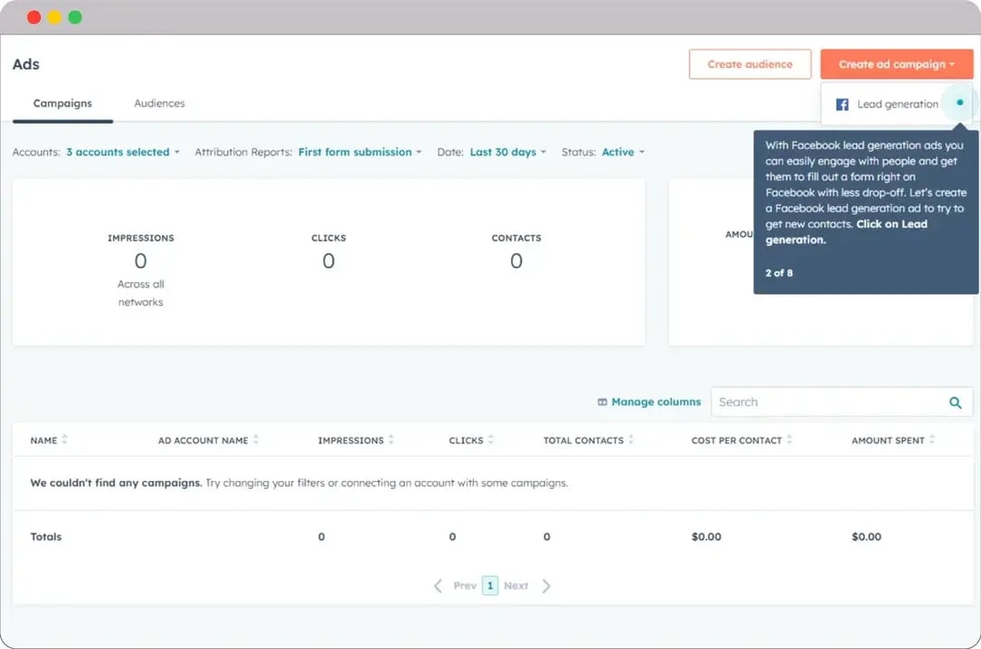Image resolution: width=981 pixels, height=649 pixels.
Task: Click the Prev page chevron in pagination
Action: pyautogui.click(x=438, y=585)
